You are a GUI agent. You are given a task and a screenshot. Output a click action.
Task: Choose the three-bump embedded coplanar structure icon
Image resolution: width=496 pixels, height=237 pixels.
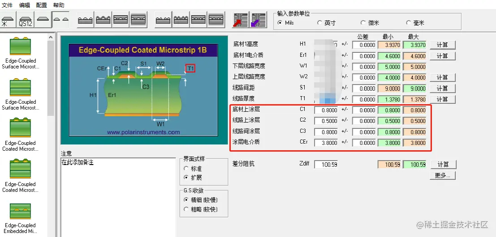[x=121, y=20]
